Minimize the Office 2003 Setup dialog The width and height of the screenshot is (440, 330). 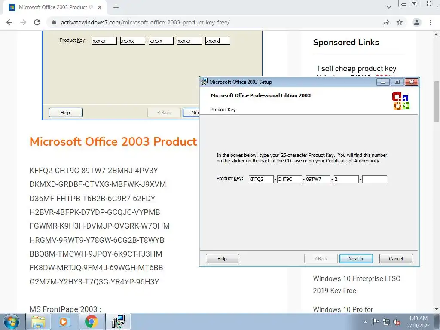tap(383, 82)
